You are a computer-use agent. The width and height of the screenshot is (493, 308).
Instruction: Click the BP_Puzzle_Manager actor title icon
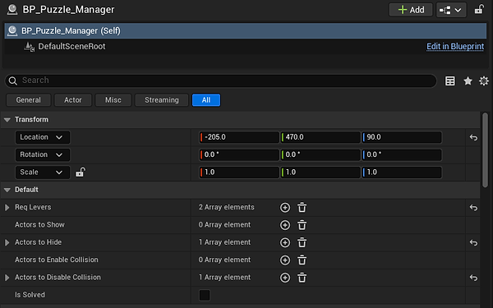click(x=12, y=9)
